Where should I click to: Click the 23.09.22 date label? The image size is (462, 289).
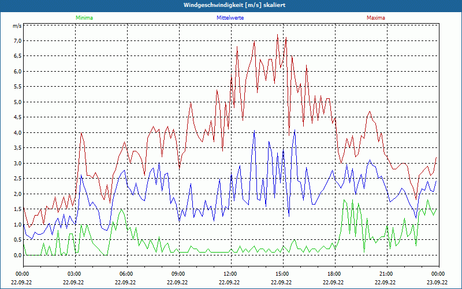[437, 282]
